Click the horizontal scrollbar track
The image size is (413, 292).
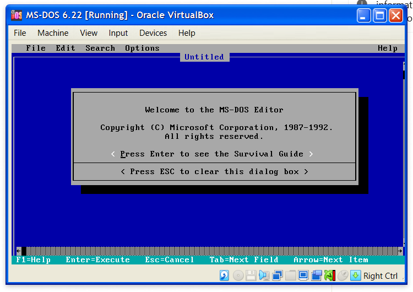coord(212,251)
